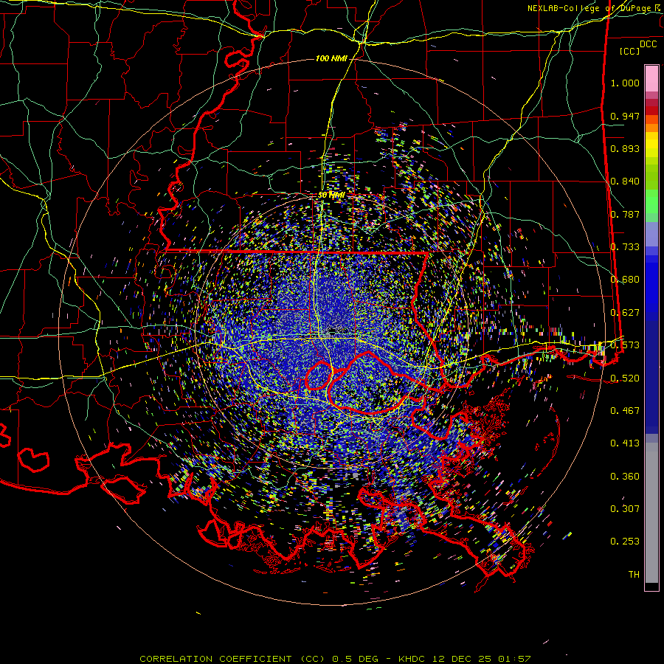The image size is (664, 664).
Task: Click the 1.000 legend value
Action: click(x=625, y=83)
